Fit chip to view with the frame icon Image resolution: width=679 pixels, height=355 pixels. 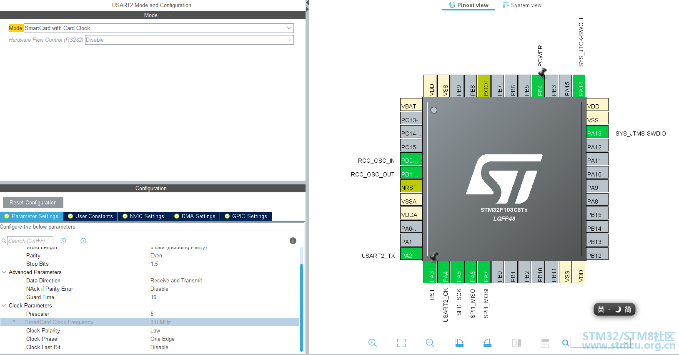point(401,343)
